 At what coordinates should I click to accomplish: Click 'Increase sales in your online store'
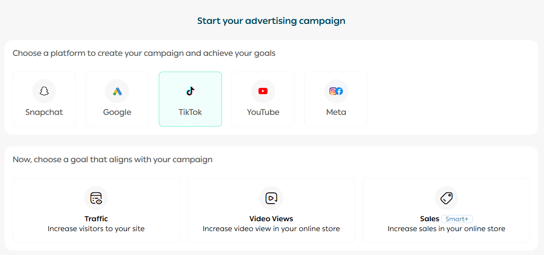pos(446,229)
